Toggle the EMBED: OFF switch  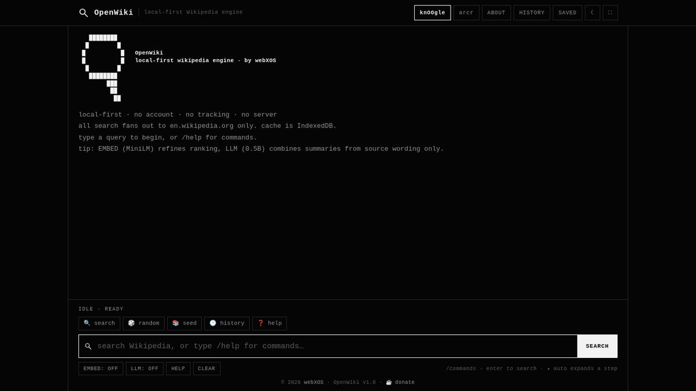coord(101,368)
